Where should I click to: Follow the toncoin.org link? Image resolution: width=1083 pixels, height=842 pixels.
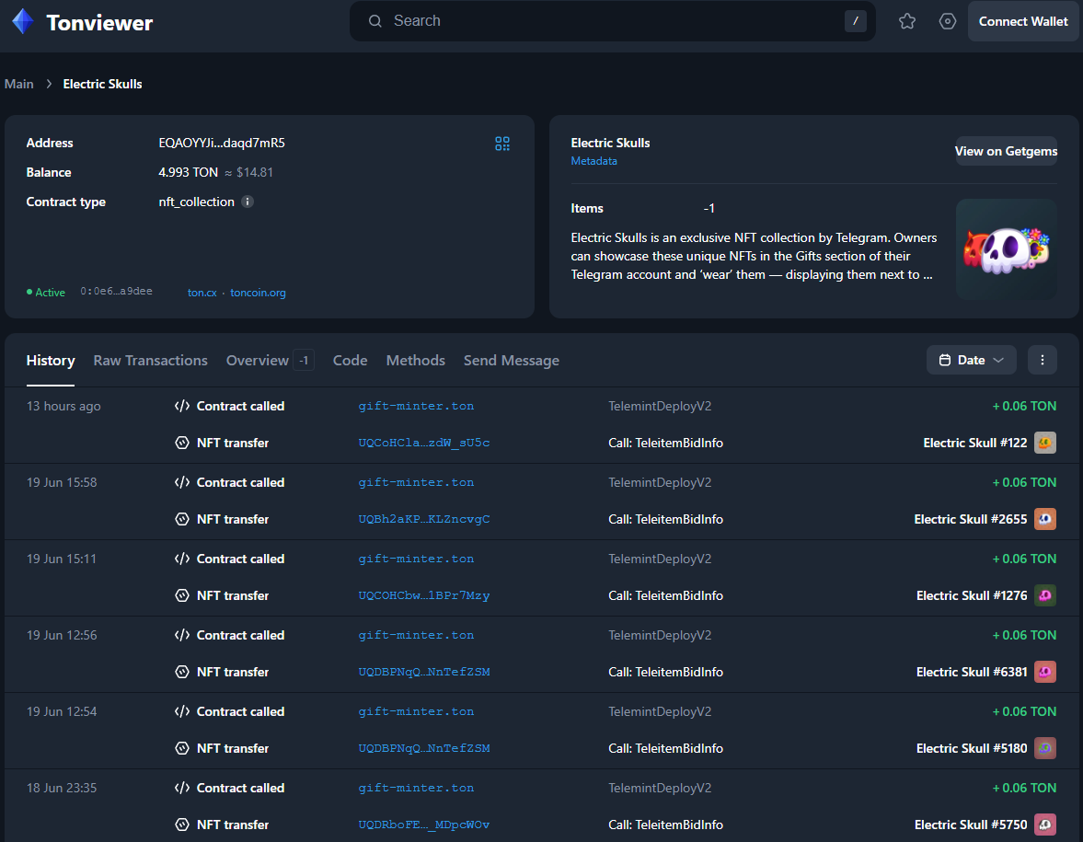[x=258, y=293]
